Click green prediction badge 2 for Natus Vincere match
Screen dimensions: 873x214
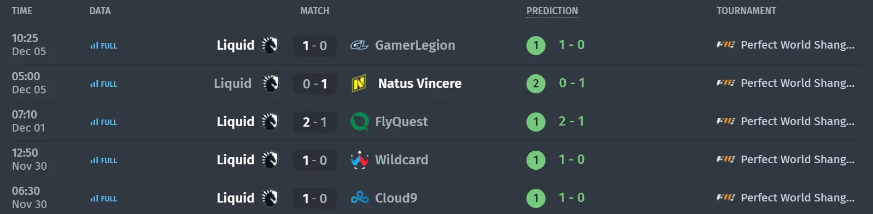[536, 84]
